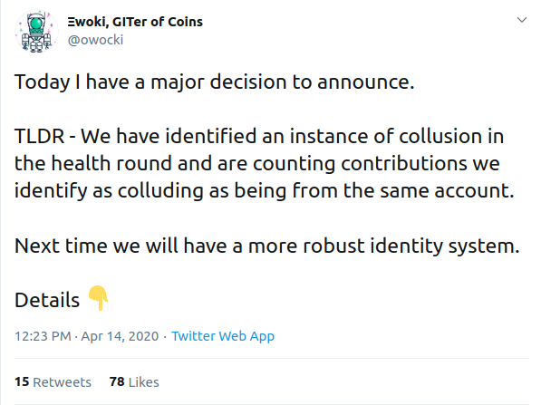This screenshot has width=541, height=405.
Task: Click the Apr 14, 2020 date
Action: coord(120,336)
